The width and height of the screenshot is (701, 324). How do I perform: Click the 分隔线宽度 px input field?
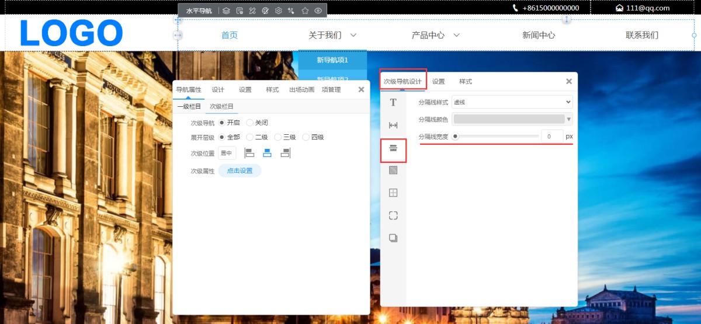click(x=551, y=136)
